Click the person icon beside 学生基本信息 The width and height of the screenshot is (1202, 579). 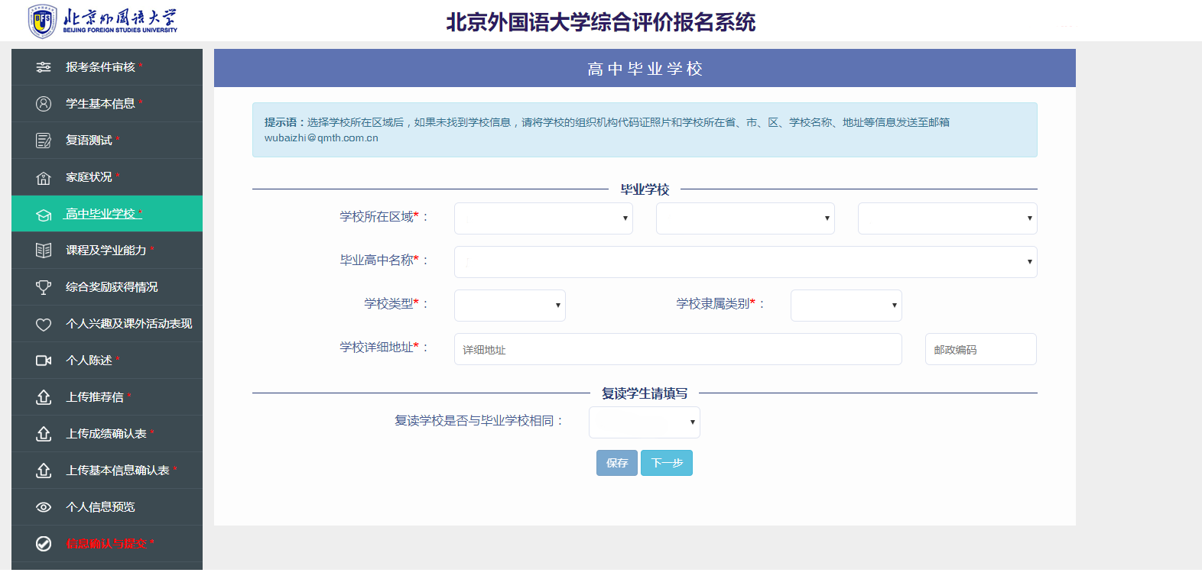[x=44, y=104]
